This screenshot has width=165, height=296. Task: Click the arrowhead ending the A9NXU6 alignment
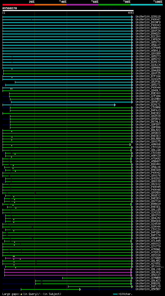130,145
